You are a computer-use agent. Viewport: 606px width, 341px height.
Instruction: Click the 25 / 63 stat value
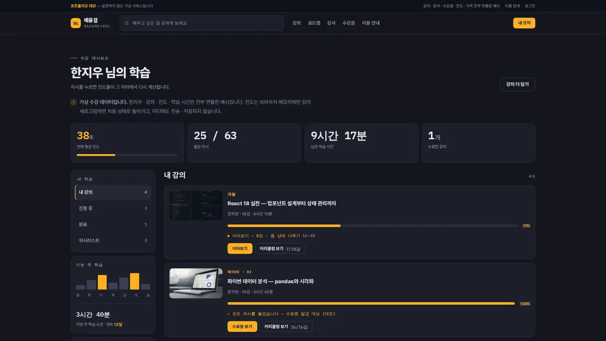(x=215, y=136)
